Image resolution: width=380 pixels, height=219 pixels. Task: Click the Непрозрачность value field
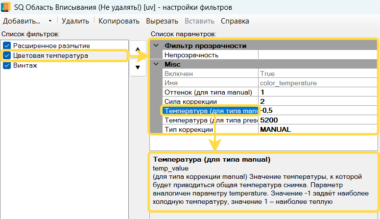[x=316, y=55]
